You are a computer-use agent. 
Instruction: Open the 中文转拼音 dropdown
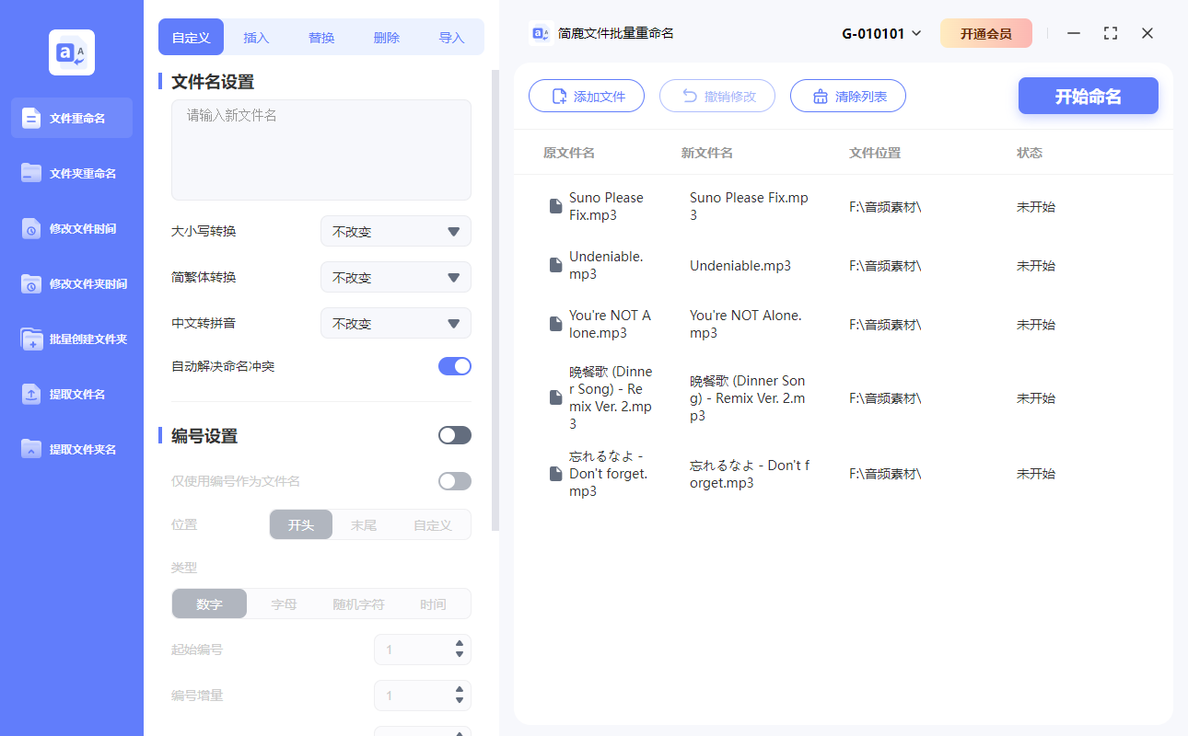[395, 323]
